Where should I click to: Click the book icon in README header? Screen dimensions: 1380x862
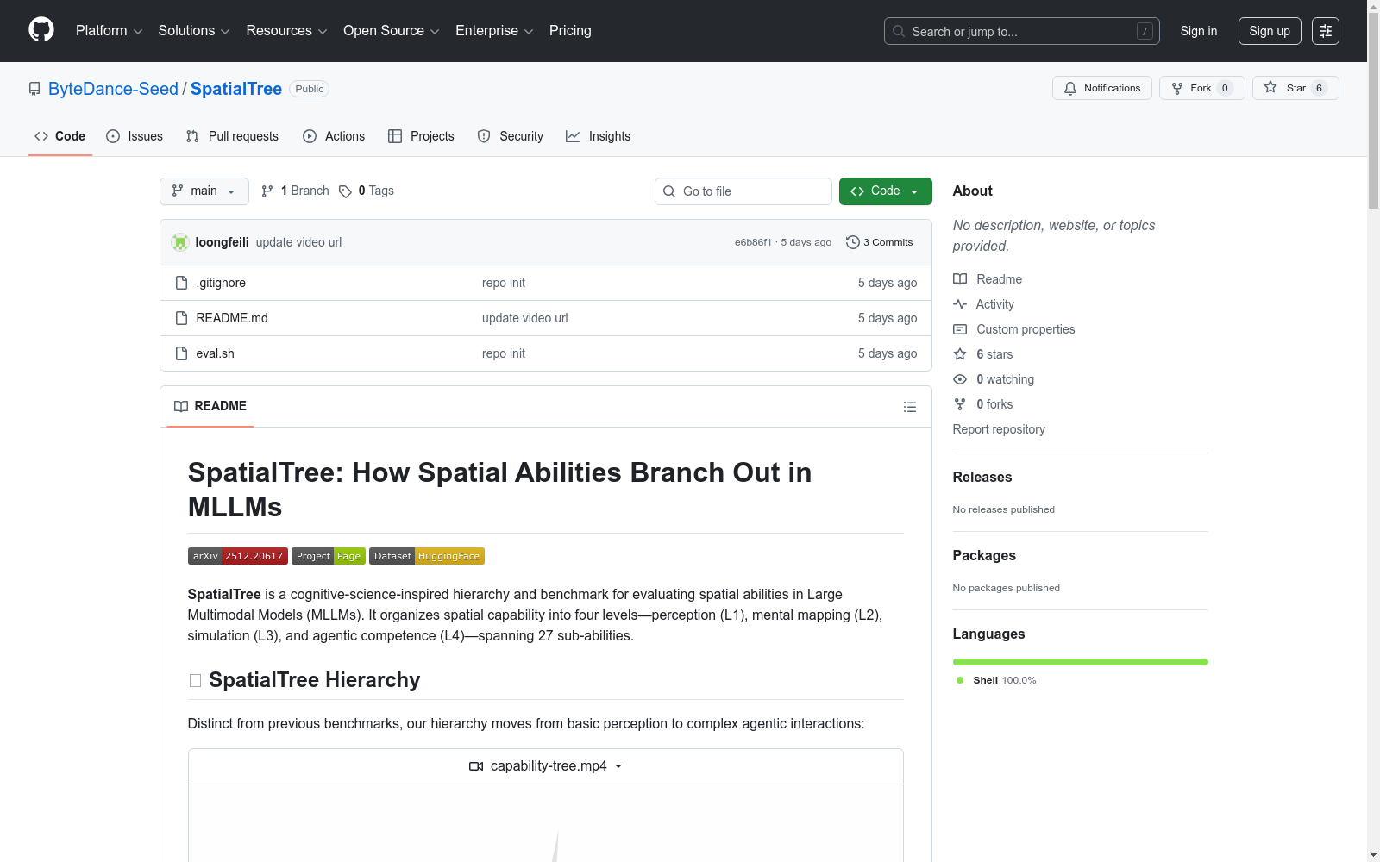click(x=181, y=406)
